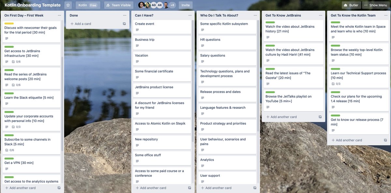Open 0/6 checklist badge on JetBrains infrastructure card
Image resolution: width=391 pixels, height=193 pixels.
tap(16, 62)
